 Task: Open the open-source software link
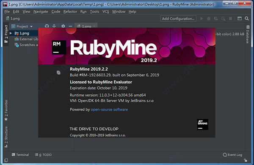(x=109, y=109)
